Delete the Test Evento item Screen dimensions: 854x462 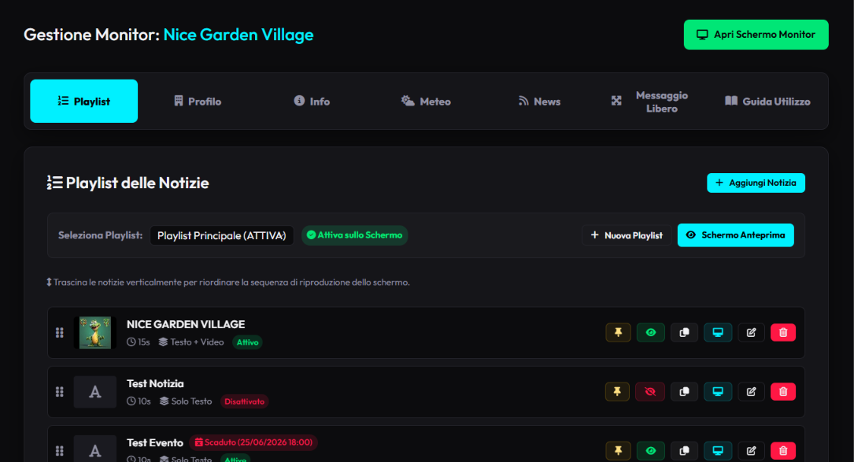tap(783, 450)
